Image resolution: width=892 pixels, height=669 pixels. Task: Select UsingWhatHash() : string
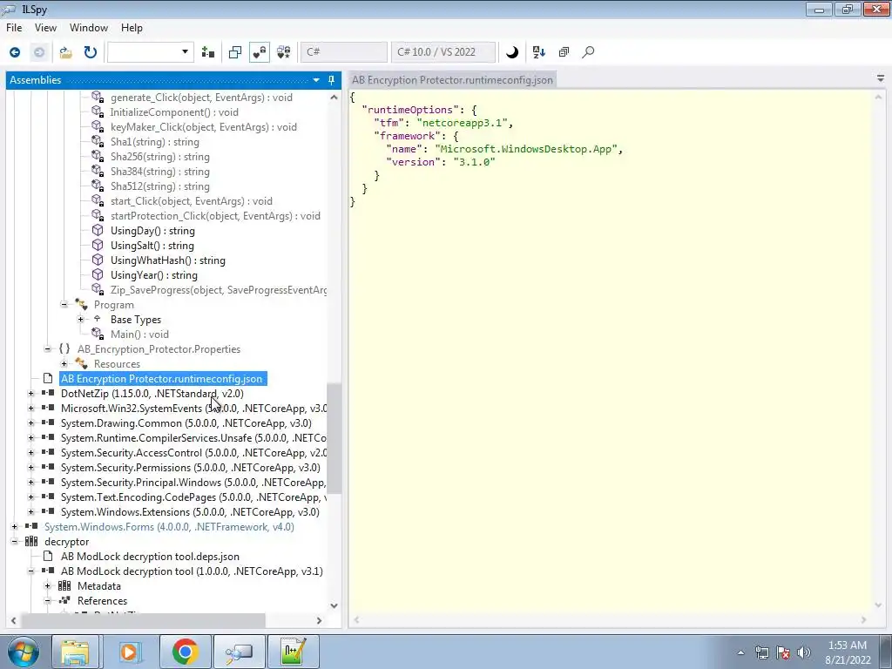(x=168, y=260)
